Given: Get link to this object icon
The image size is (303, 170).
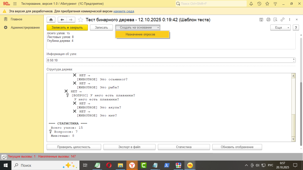Looking at the screenshot, I should click(283, 19).
